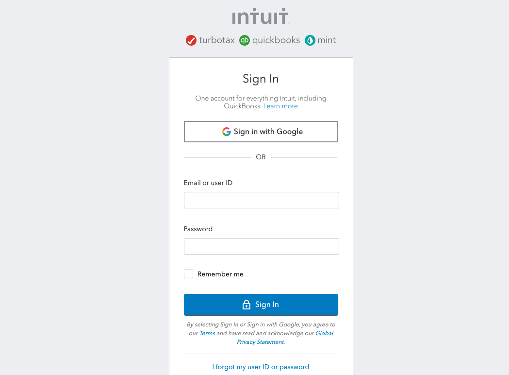The height and width of the screenshot is (375, 509).
Task: Click the Google G logo icon
Action: (x=227, y=132)
